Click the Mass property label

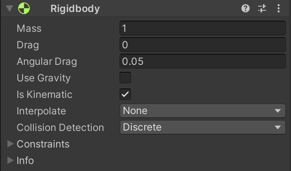pyautogui.click(x=29, y=28)
